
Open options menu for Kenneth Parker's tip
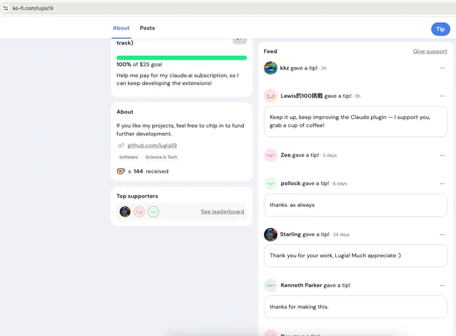442,286
